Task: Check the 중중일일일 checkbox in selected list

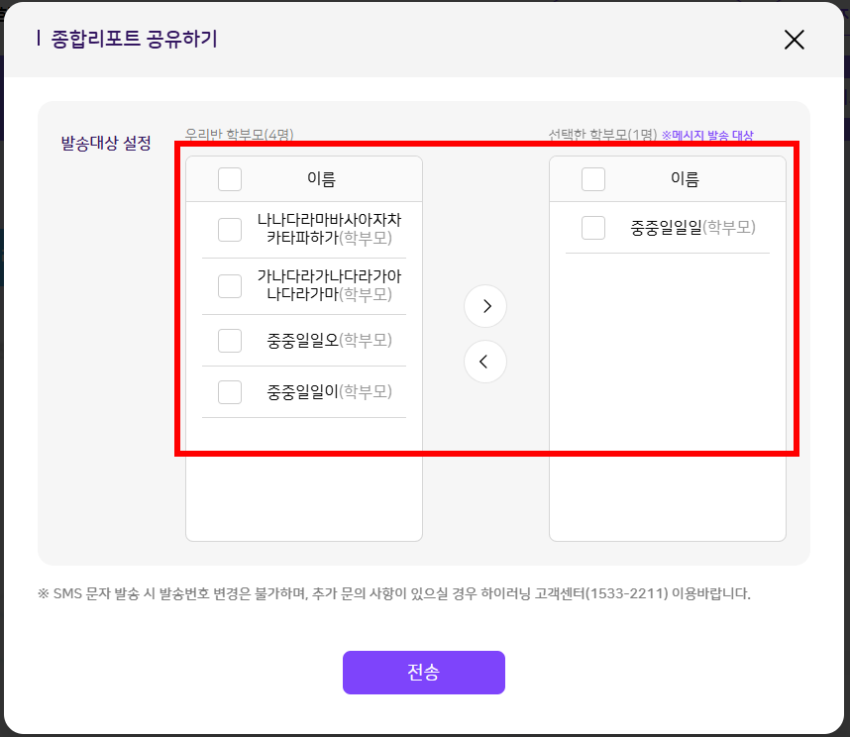Action: coord(593,228)
